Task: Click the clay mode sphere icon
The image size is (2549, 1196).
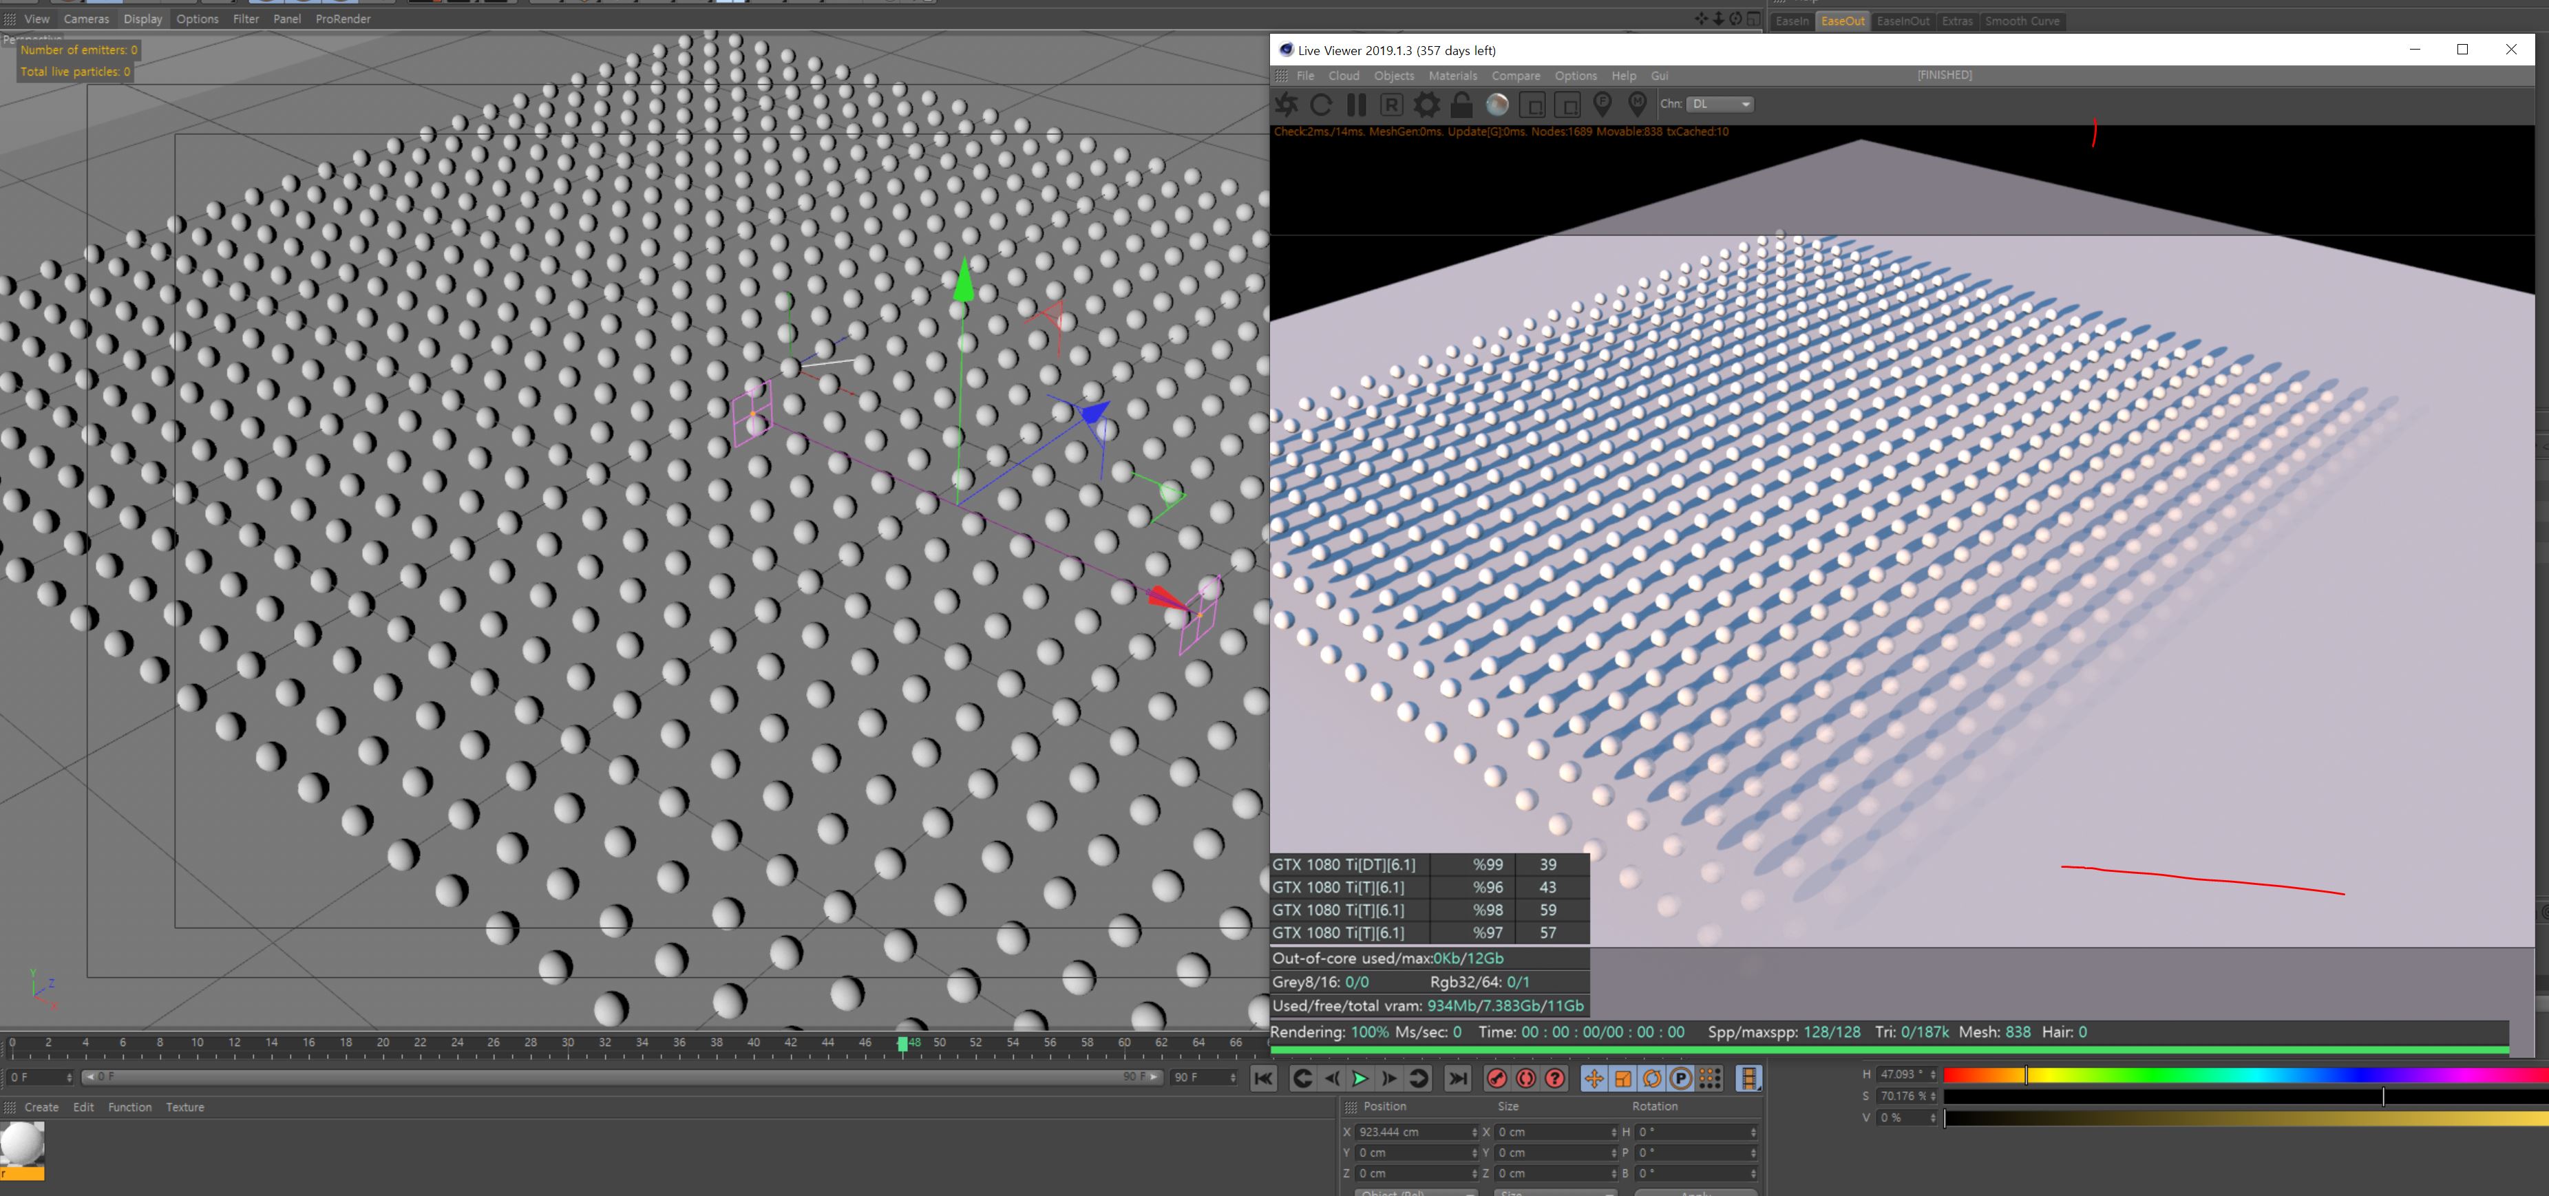Action: 1497,105
